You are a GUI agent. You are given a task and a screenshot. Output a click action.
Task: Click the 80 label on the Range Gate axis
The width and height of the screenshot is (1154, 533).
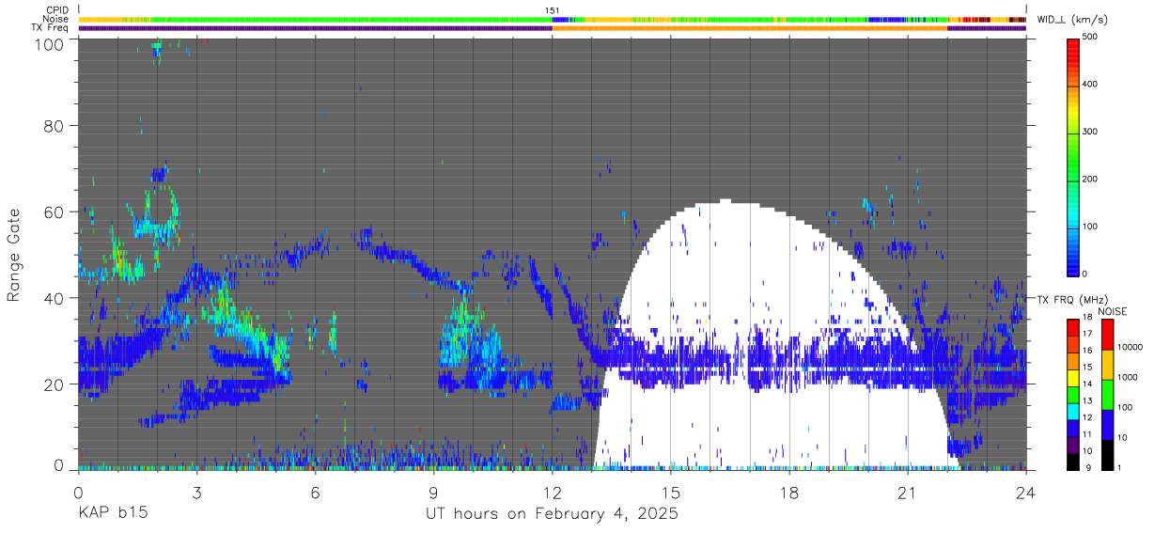pos(54,126)
